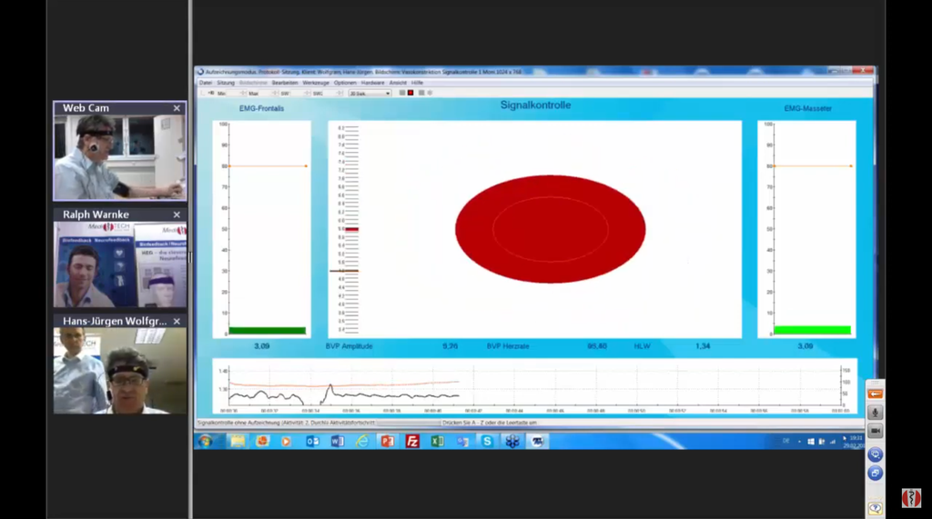Open PowerPoint from the taskbar
The height and width of the screenshot is (519, 932).
(x=388, y=441)
